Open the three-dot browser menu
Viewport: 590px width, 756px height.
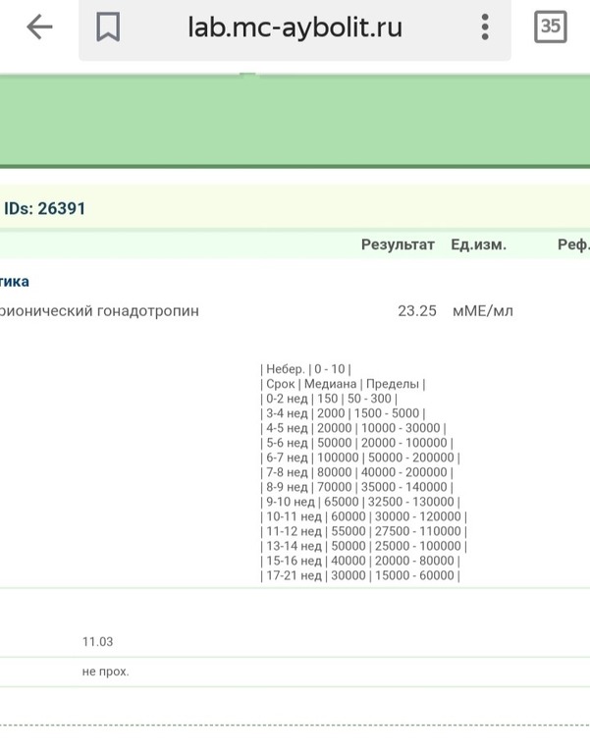tap(485, 27)
